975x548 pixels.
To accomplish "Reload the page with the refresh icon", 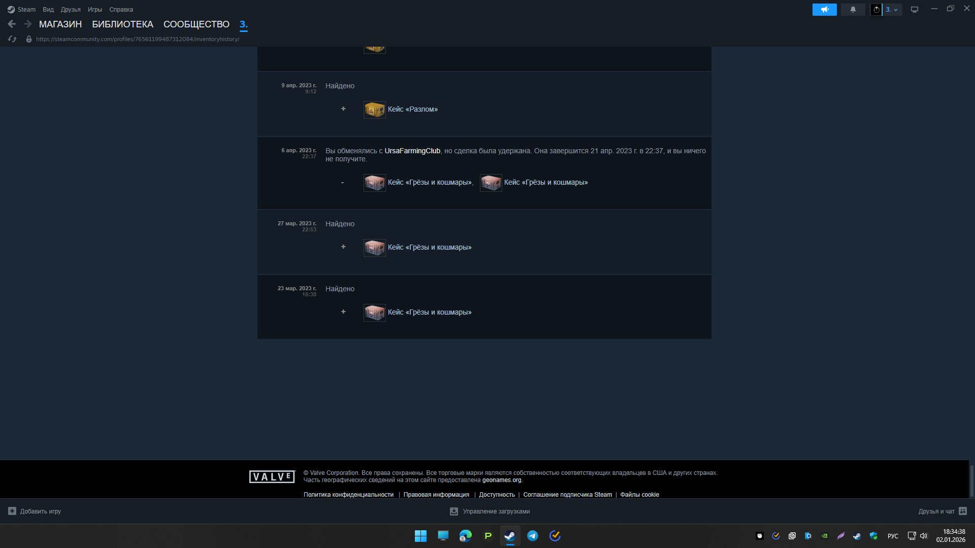I will 13,39.
